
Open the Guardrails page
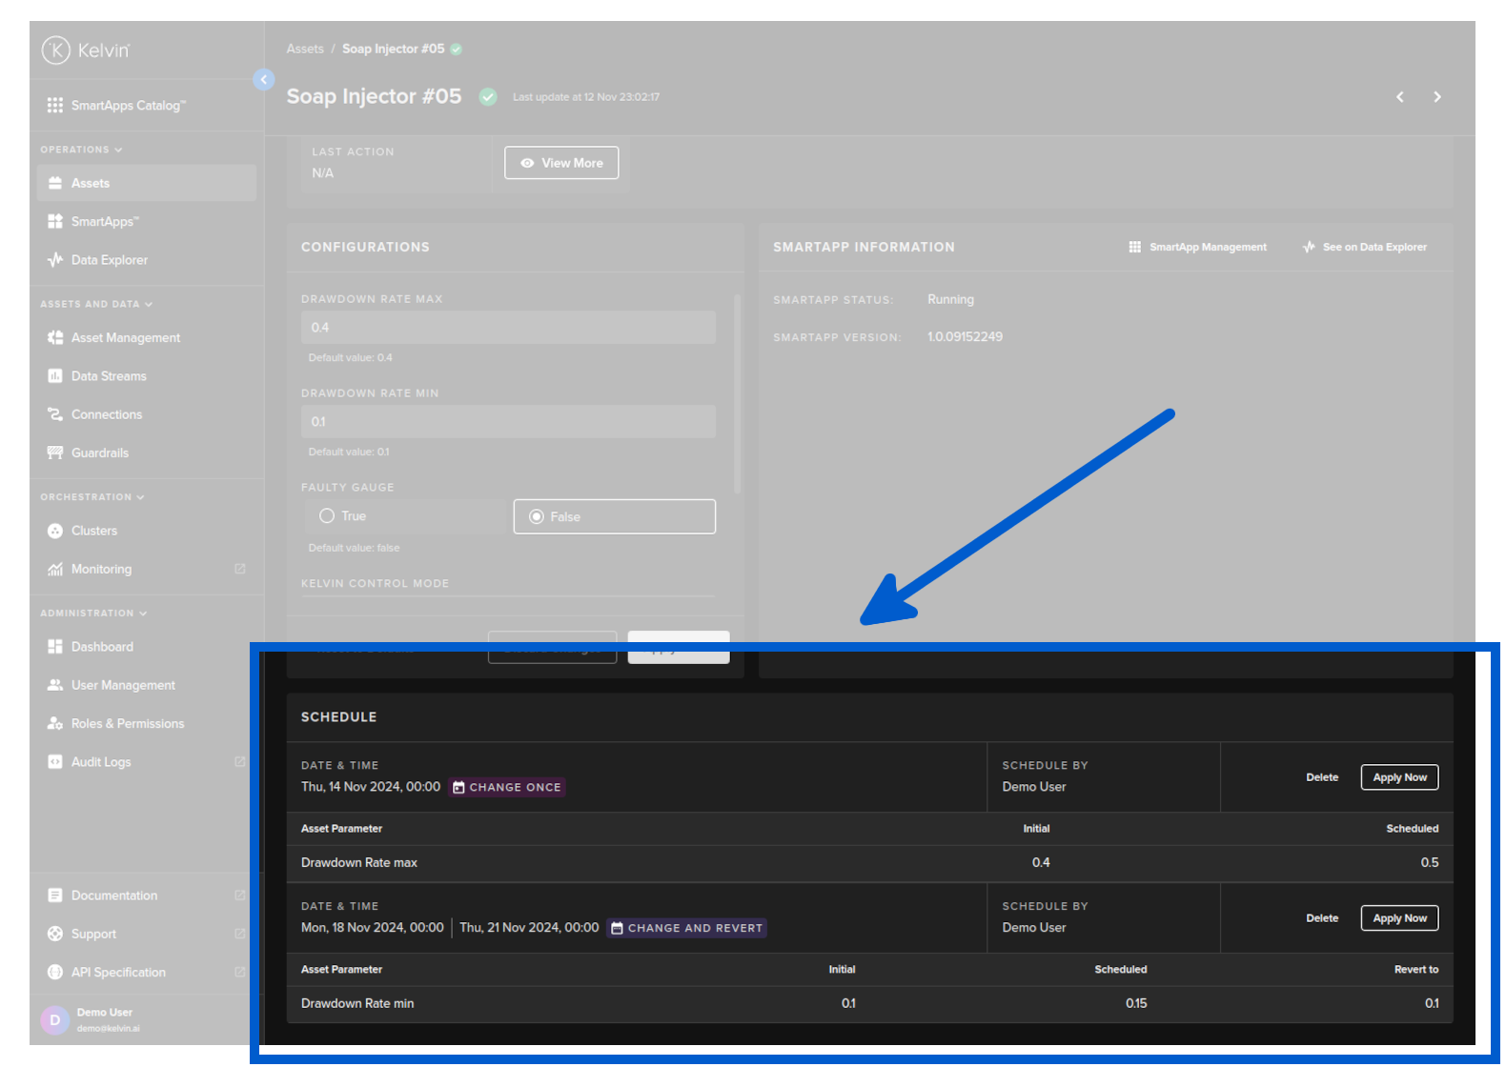(99, 453)
